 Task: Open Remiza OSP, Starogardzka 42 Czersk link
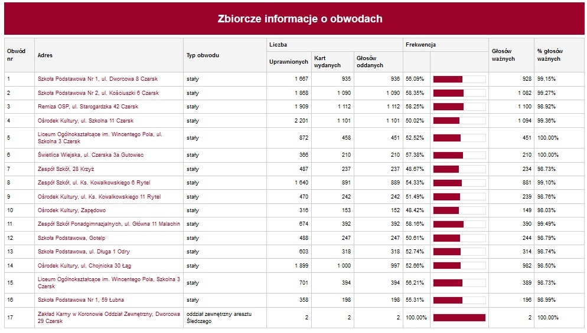[87, 107]
